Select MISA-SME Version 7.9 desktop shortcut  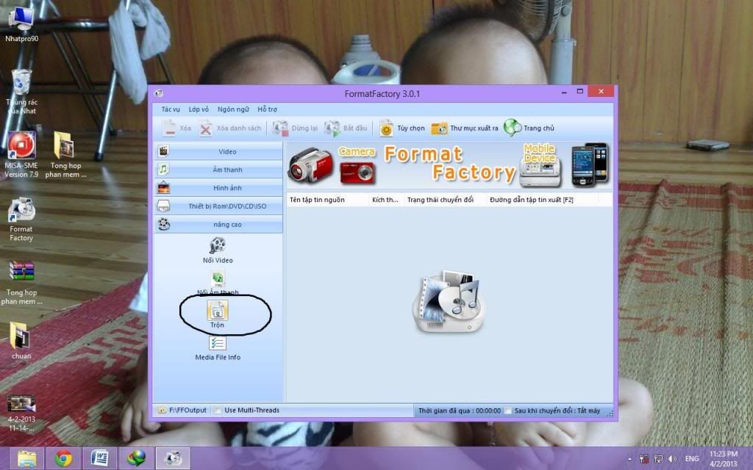click(x=21, y=154)
